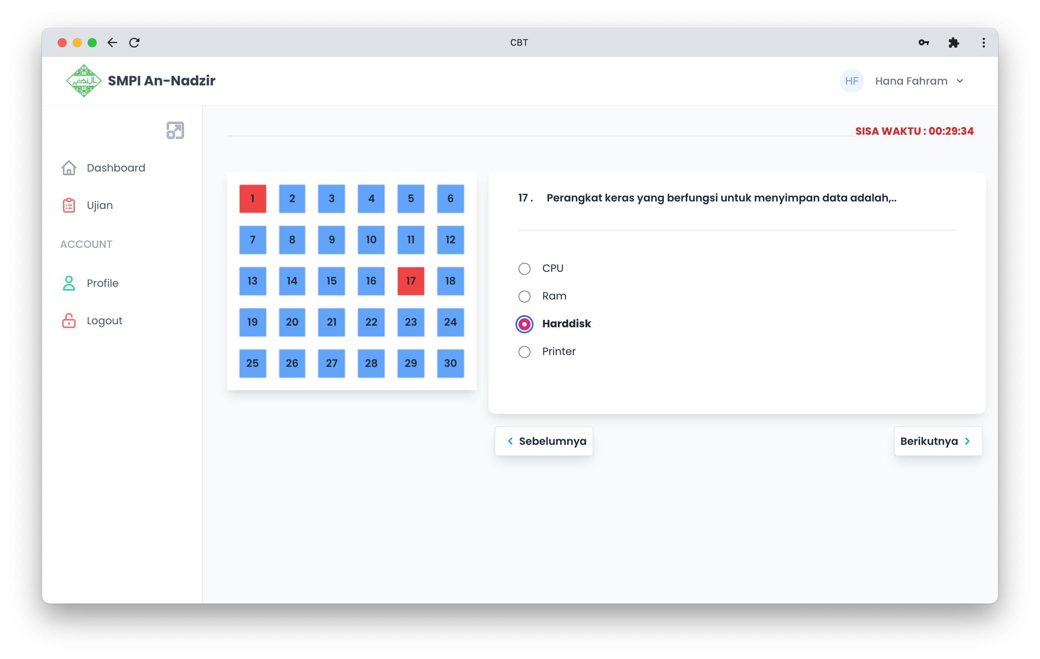Image resolution: width=1040 pixels, height=659 pixels.
Task: Click the Logout padlock icon
Action: coord(68,320)
